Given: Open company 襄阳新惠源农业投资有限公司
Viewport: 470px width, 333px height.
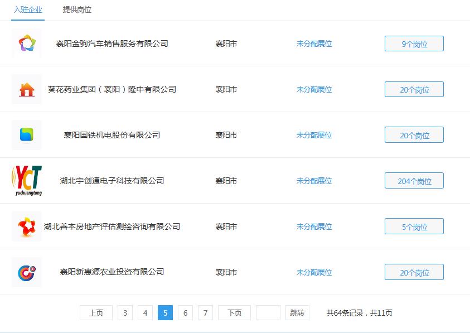Looking at the screenshot, I should (x=112, y=272).
